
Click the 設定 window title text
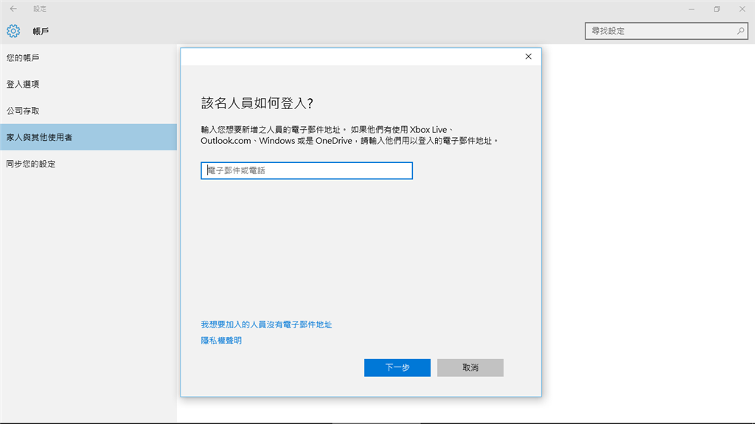click(x=40, y=9)
